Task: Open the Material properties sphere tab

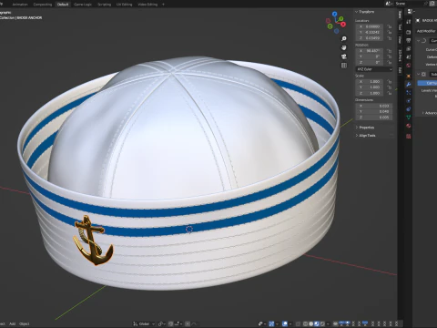Action: coord(409,126)
